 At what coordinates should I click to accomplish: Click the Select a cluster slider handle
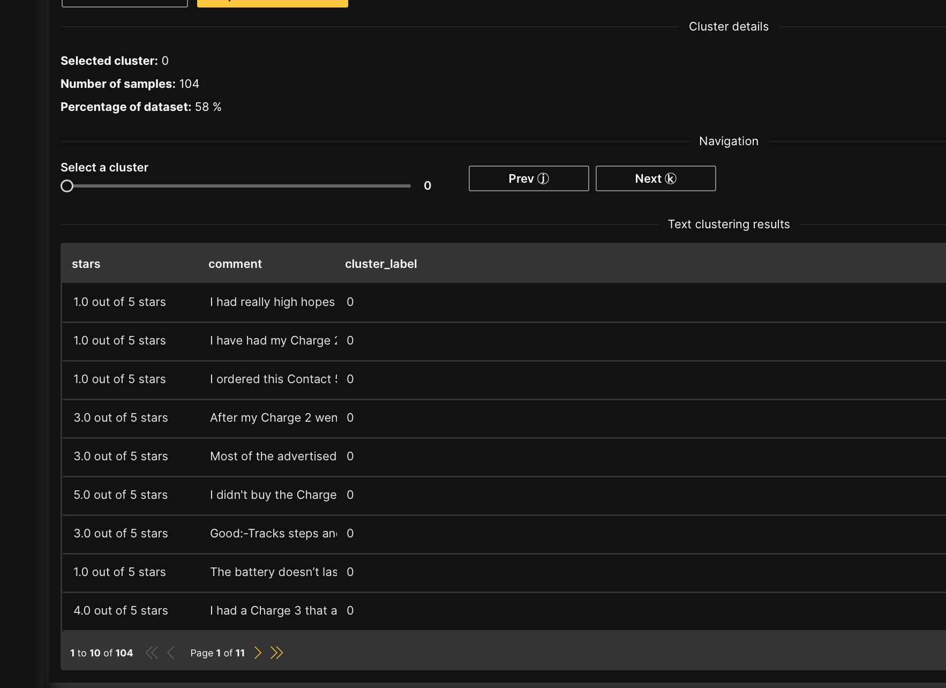(x=67, y=186)
